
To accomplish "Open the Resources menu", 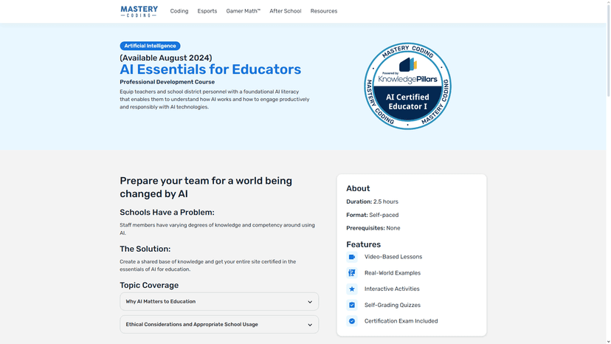I will pyautogui.click(x=324, y=11).
